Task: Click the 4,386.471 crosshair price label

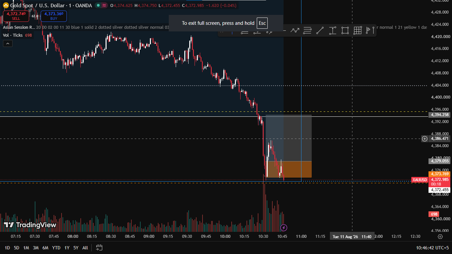Action: (x=439, y=139)
